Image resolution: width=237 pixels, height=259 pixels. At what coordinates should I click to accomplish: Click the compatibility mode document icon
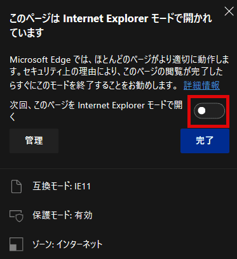(x=17, y=187)
